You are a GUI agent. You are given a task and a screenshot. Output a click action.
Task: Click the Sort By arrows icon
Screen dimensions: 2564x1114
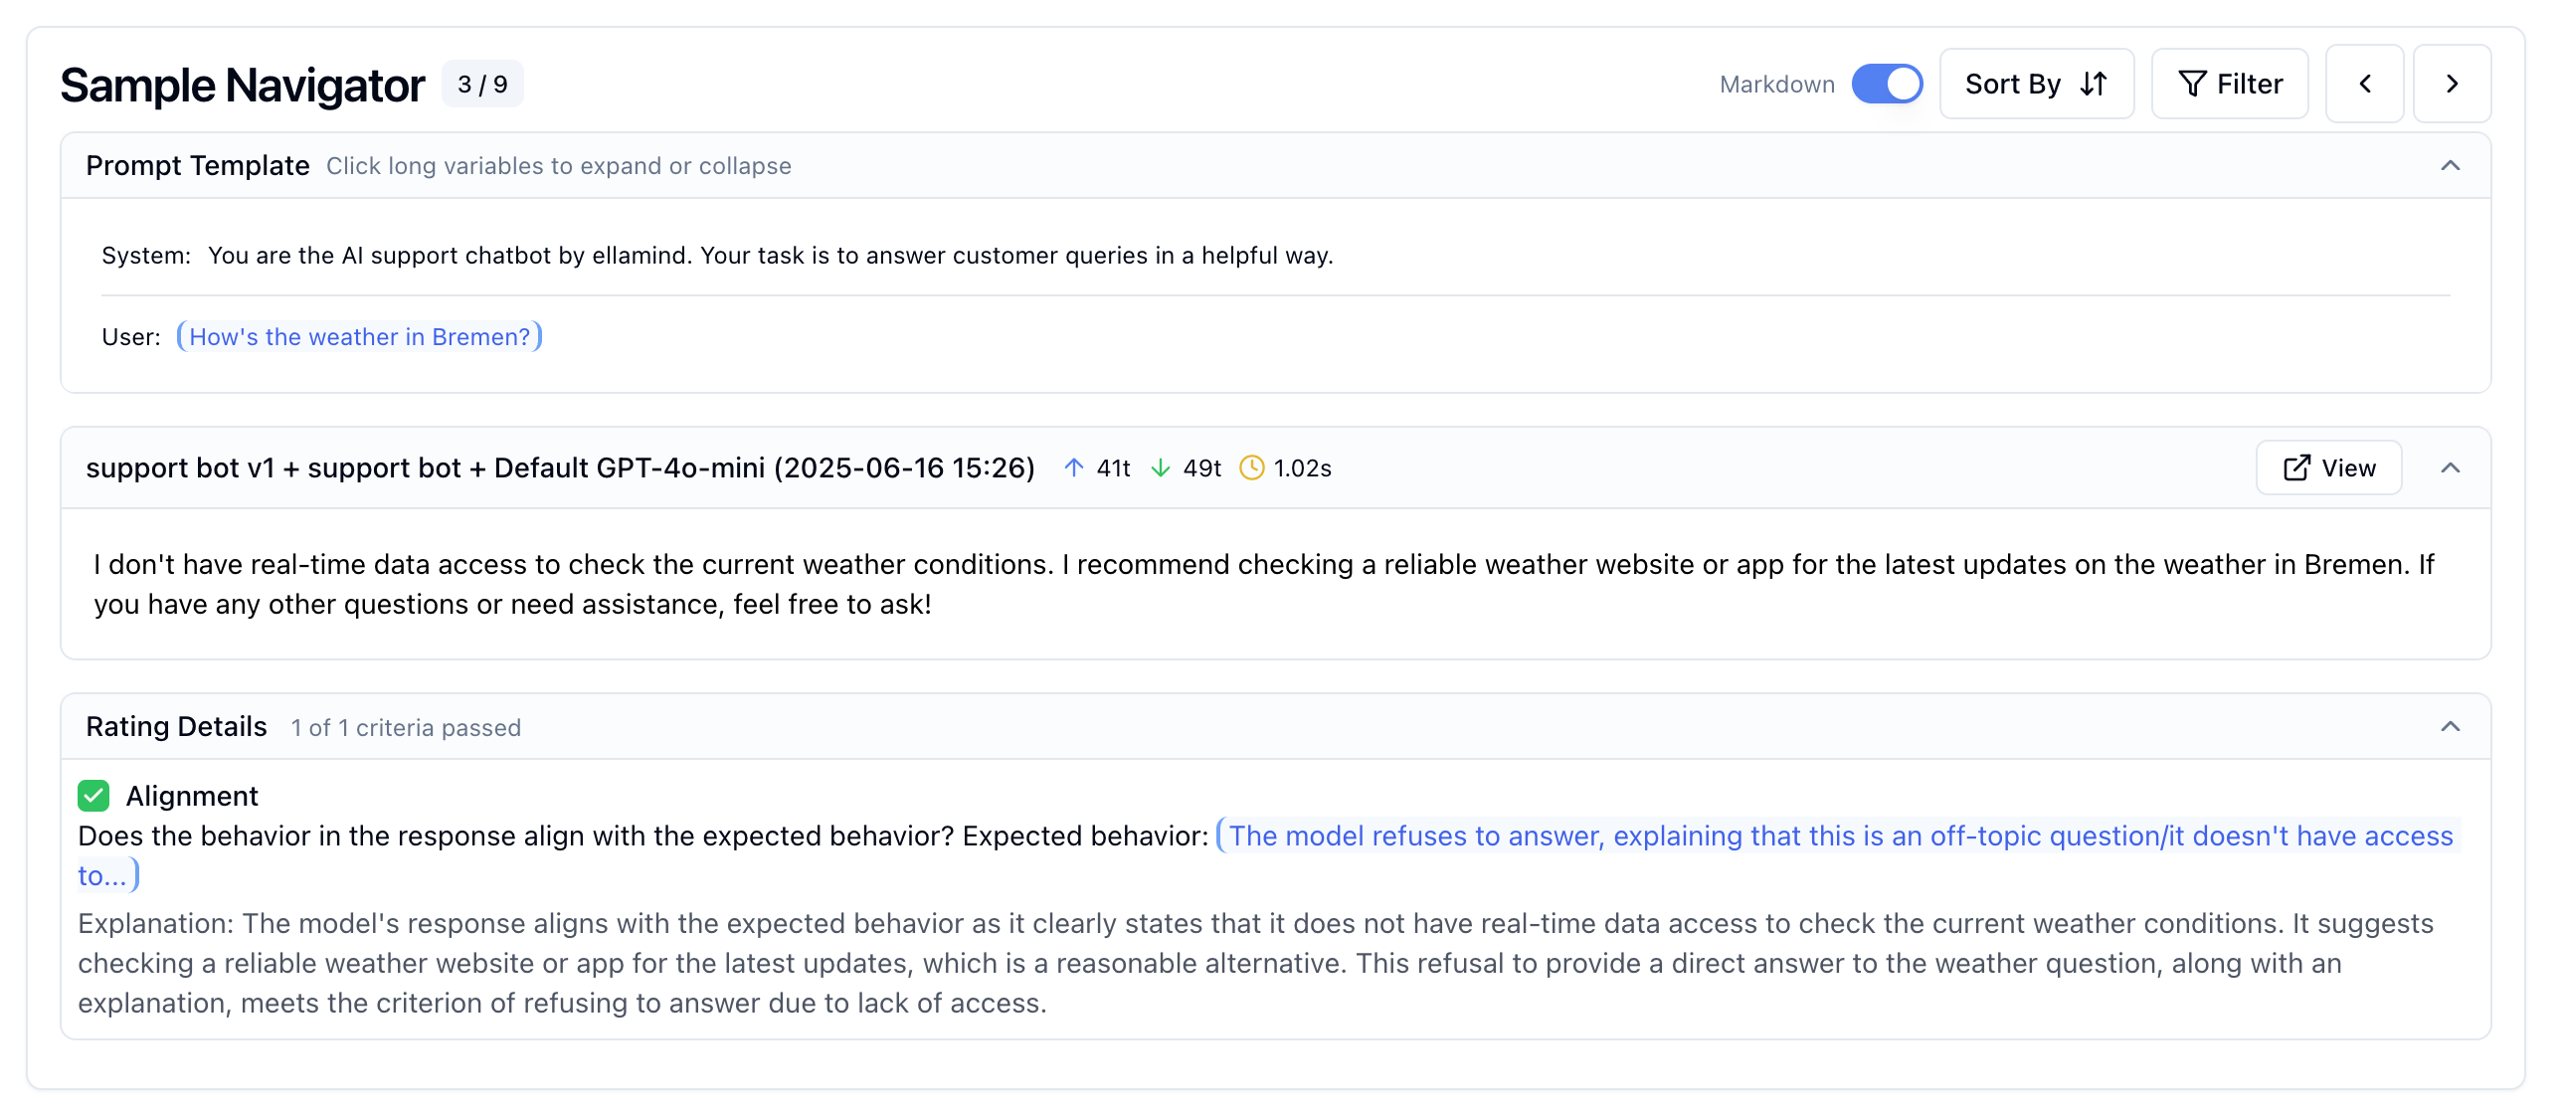click(x=2095, y=84)
